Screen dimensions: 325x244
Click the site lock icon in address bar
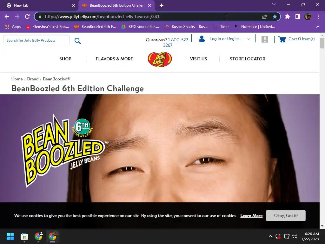(x=40, y=17)
